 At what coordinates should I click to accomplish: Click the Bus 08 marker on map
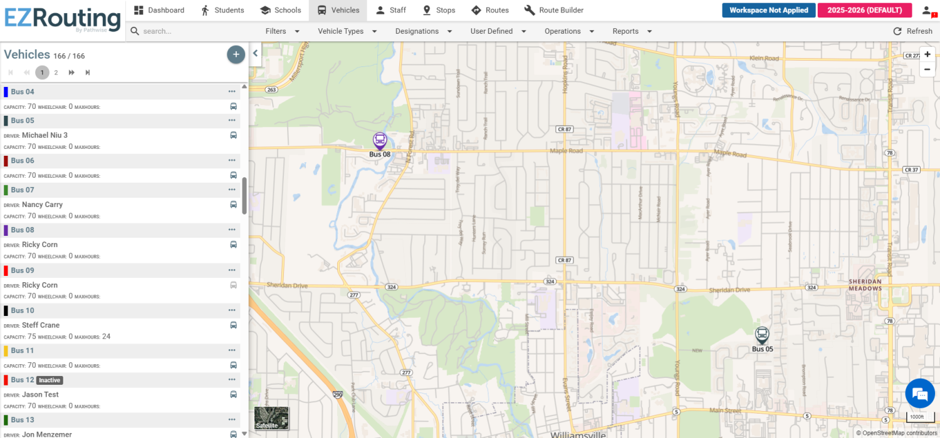(380, 141)
